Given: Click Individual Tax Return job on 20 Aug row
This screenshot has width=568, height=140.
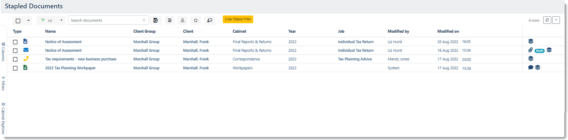Looking at the screenshot, I should pos(356,42).
